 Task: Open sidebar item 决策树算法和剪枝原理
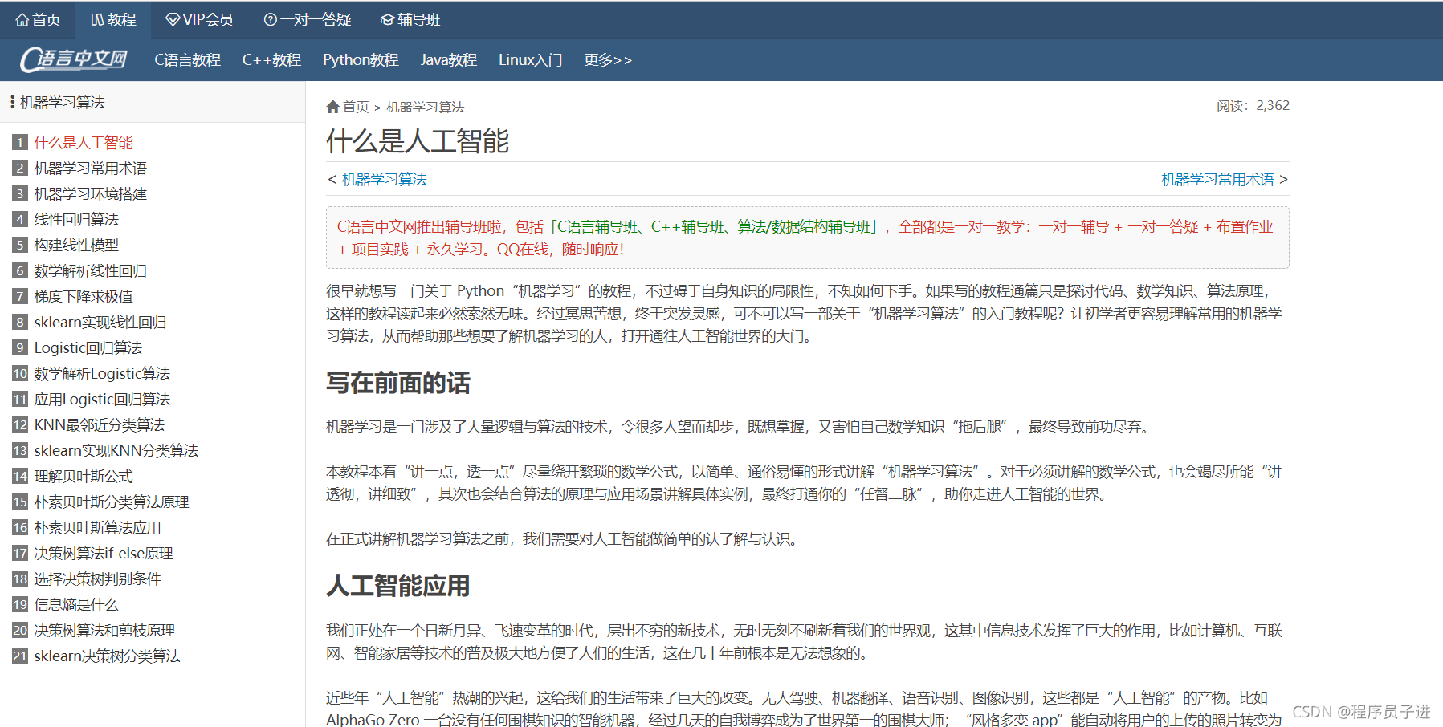[104, 630]
